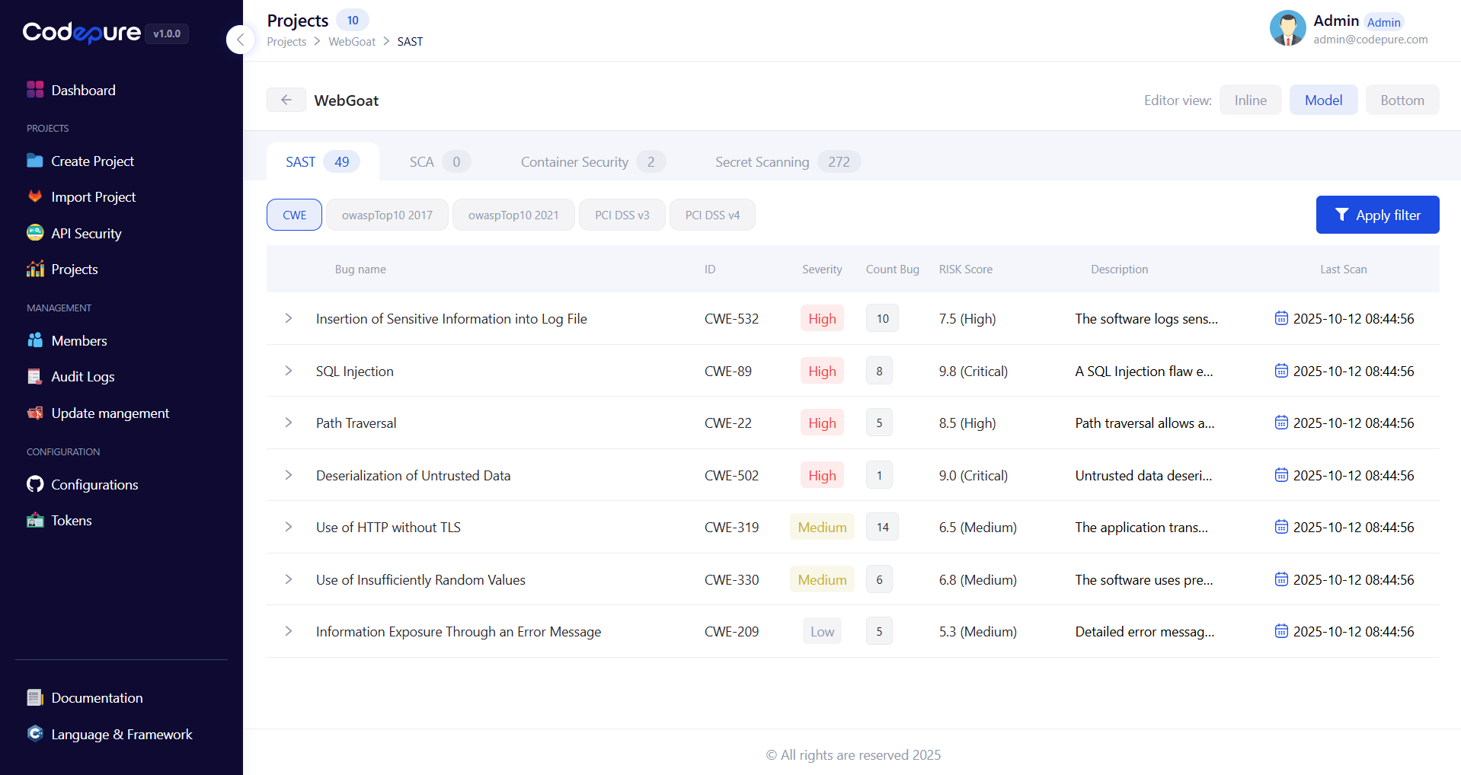Click the Dashboard icon in sidebar
This screenshot has height=775, width=1461.
point(35,90)
